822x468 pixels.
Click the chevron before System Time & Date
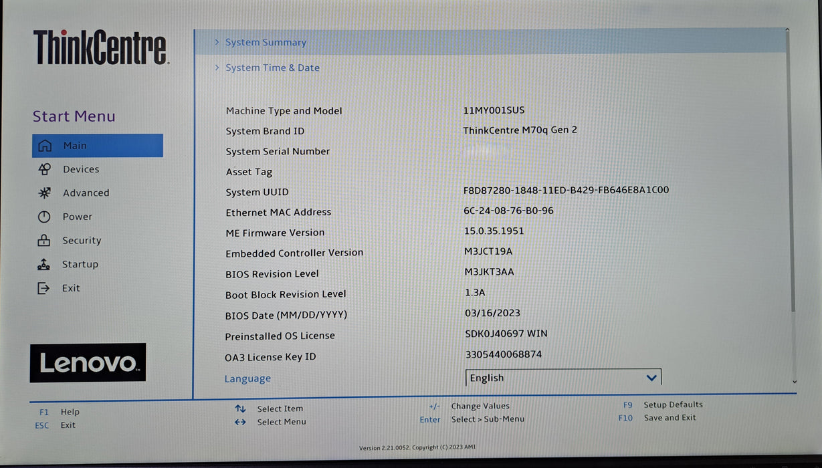(217, 68)
